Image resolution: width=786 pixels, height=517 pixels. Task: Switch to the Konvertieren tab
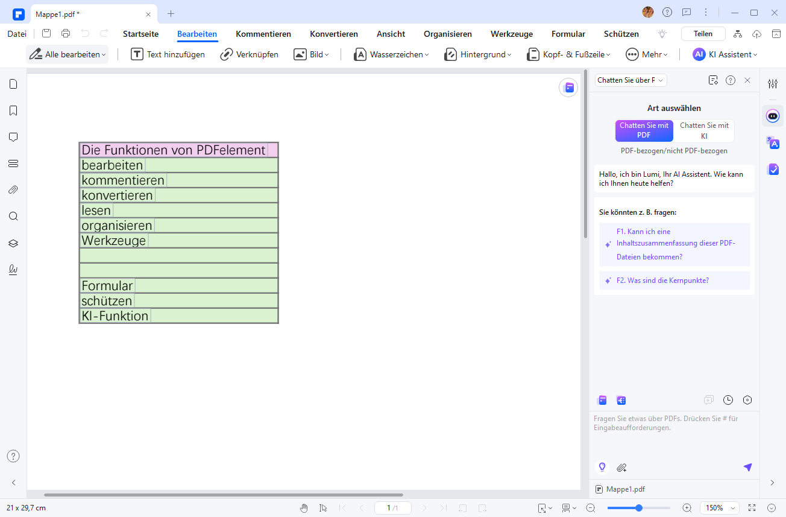[x=334, y=34]
